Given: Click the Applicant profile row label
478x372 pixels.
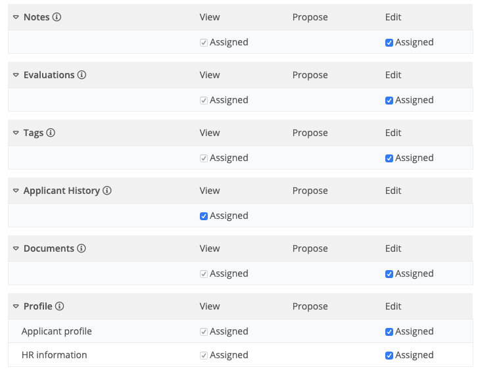Looking at the screenshot, I should click(x=57, y=331).
